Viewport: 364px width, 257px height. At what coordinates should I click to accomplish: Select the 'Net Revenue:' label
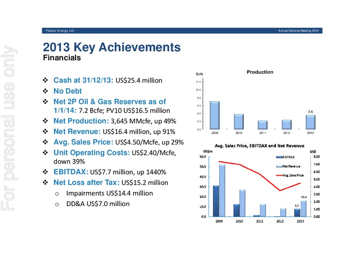click(x=77, y=131)
